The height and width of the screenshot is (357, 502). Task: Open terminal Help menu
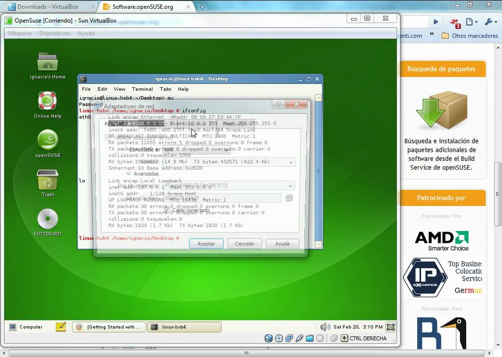[x=183, y=89]
